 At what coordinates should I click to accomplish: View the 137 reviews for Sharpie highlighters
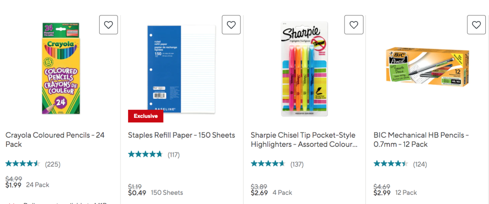pos(297,164)
